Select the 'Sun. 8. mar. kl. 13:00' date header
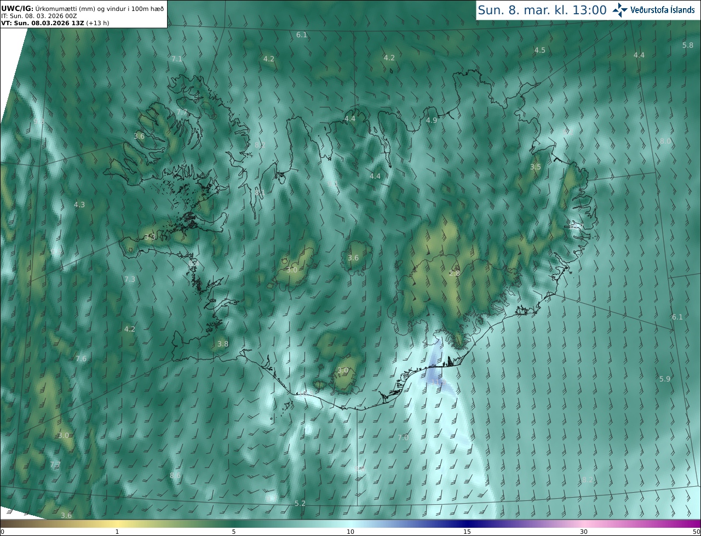The image size is (701, 536). [542, 10]
